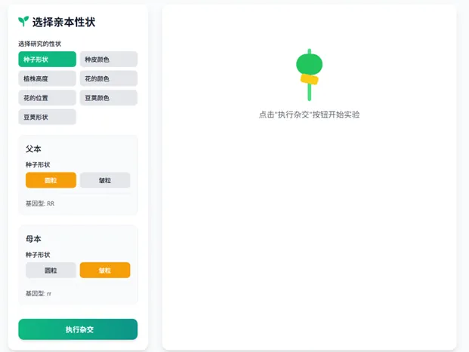This screenshot has height=352, width=469.
Task: Switch the trait to 豆荚形状
Action: click(48, 117)
